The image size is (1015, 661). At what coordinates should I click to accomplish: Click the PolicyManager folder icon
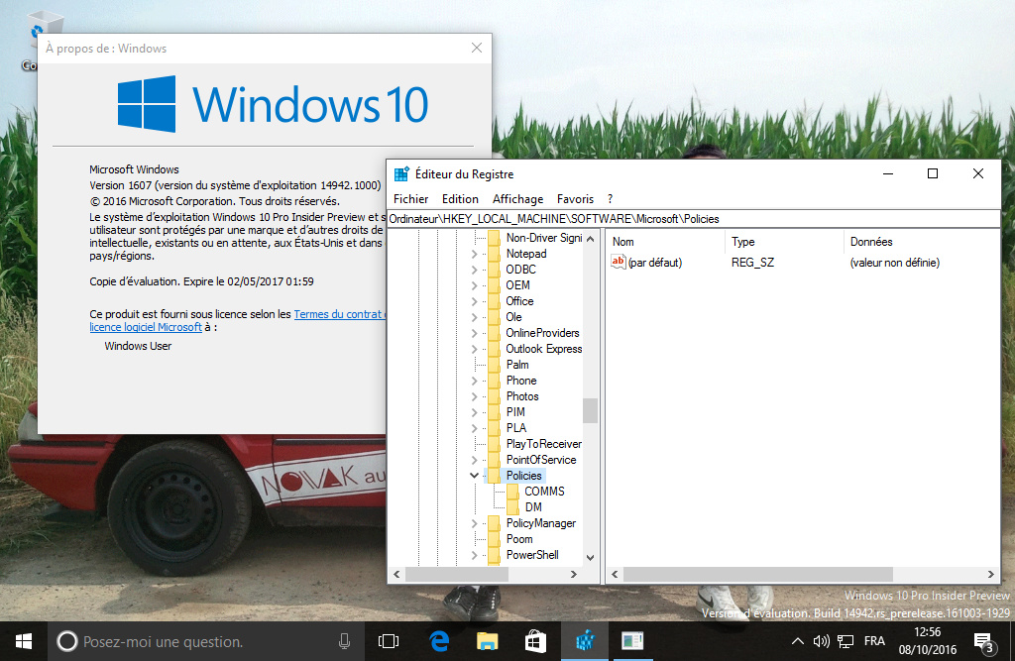click(x=494, y=524)
